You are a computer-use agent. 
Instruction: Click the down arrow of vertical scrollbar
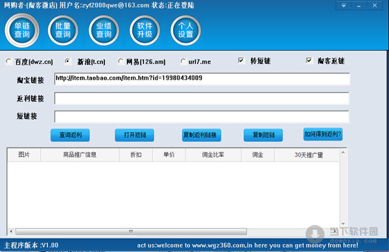coord(343,223)
